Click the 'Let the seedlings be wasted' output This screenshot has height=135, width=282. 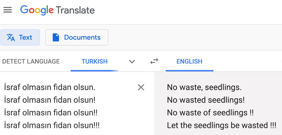(x=222, y=125)
